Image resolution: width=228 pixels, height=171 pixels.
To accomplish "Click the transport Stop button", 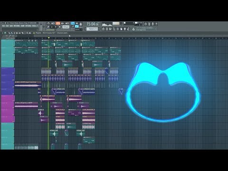I will 56,27.
